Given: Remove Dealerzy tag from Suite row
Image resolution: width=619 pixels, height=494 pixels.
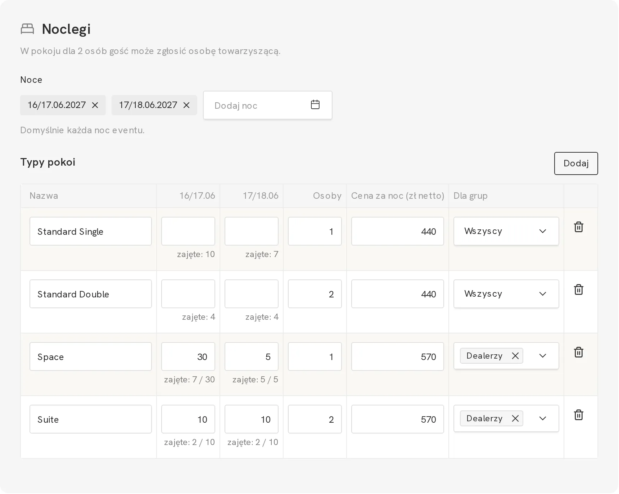Looking at the screenshot, I should tap(515, 418).
